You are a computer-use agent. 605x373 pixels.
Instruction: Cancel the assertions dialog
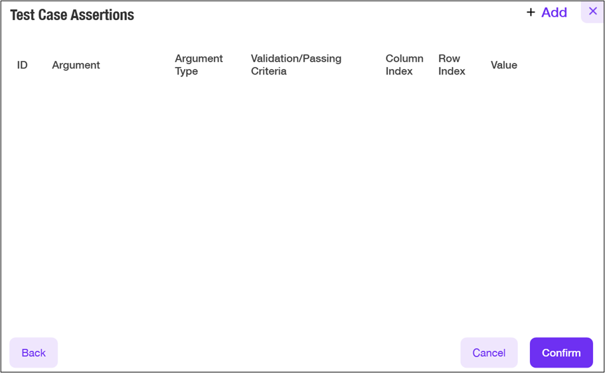point(489,352)
